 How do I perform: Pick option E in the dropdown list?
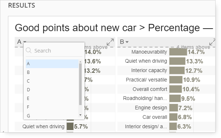[x=52, y=98]
